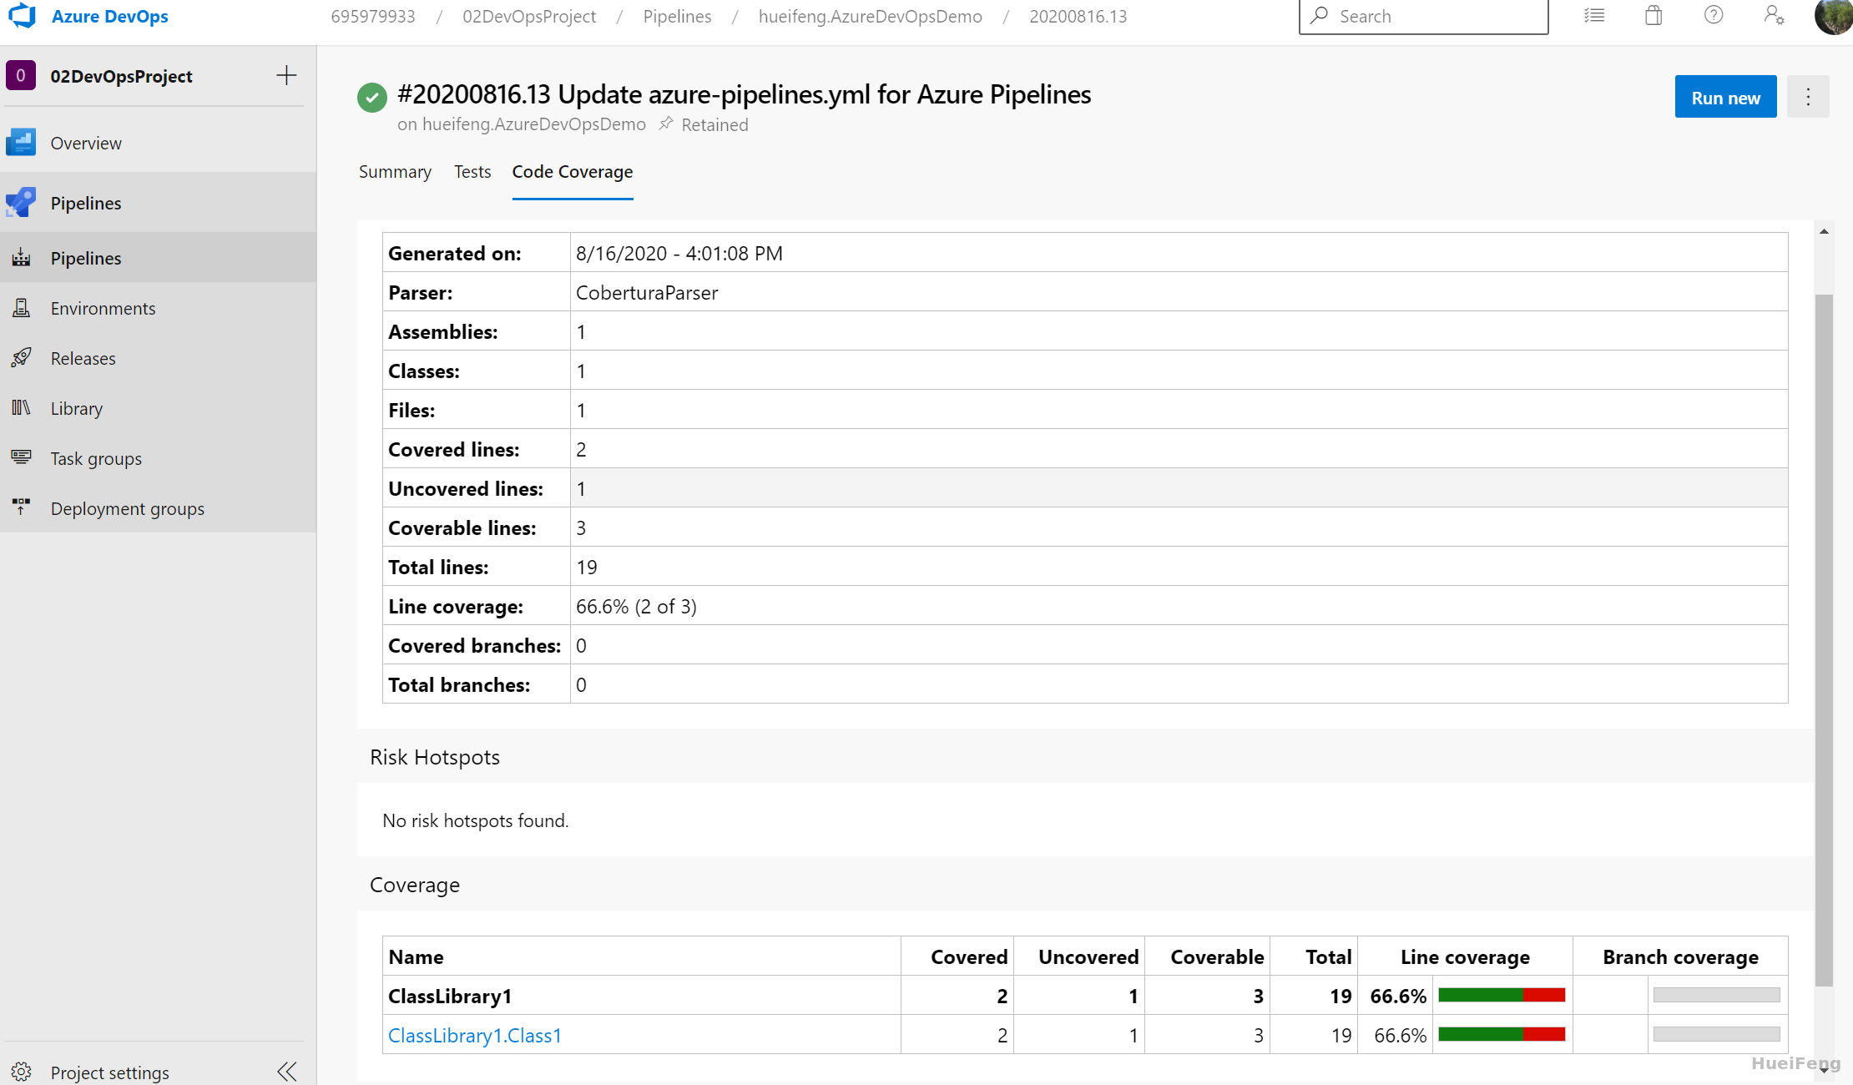Click the on hueifeng.AzureDevOpsDemo subtitle
Screen dimensions: 1853x1085
pos(522,124)
